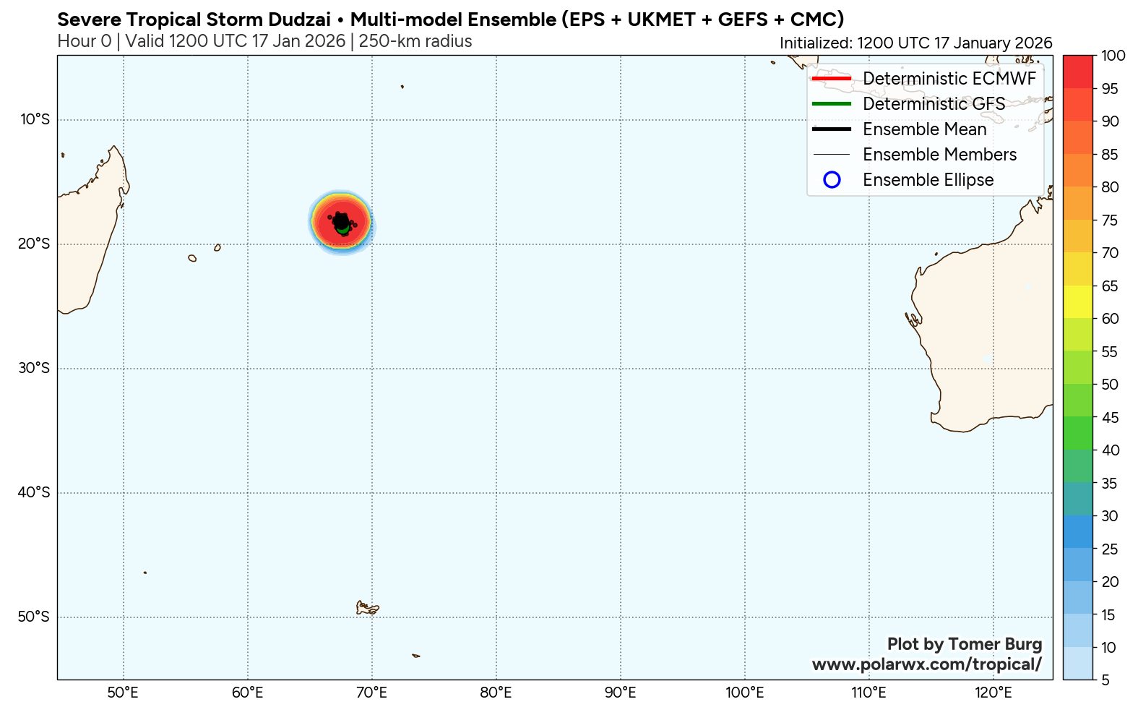The width and height of the screenshot is (1138, 707).
Task: Click the 20°S latitude axis label
Action: 34,244
